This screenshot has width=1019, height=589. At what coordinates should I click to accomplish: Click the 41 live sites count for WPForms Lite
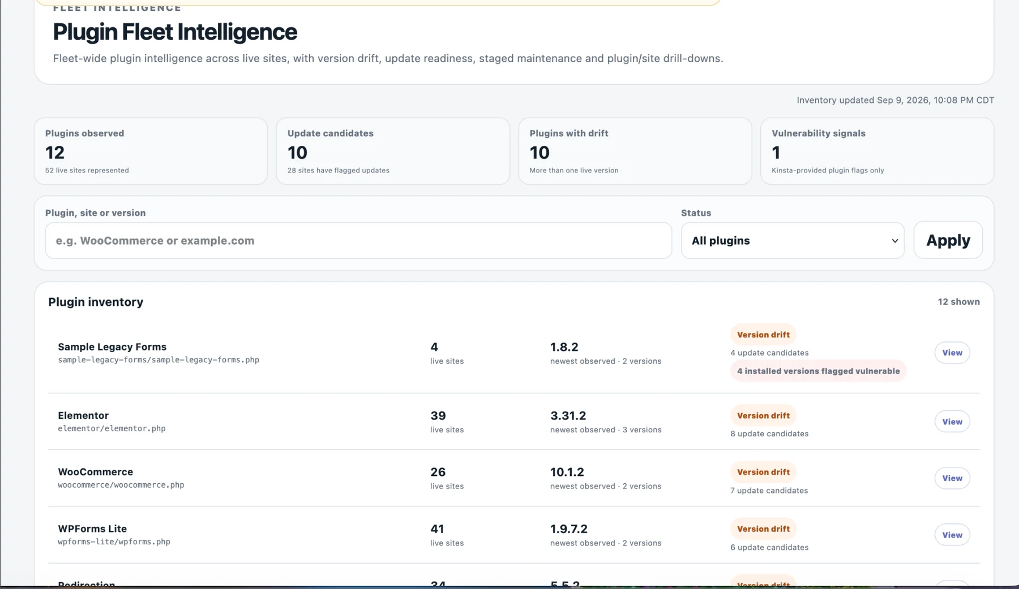437,529
